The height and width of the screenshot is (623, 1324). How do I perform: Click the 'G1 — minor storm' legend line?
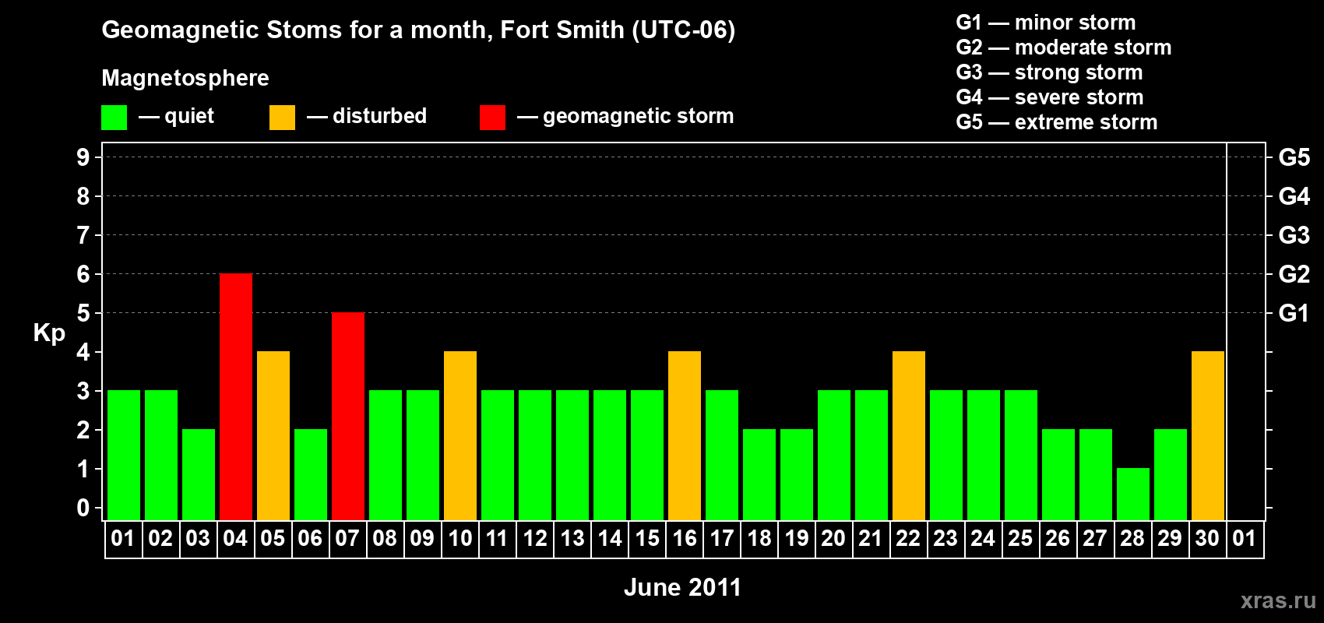(1046, 23)
